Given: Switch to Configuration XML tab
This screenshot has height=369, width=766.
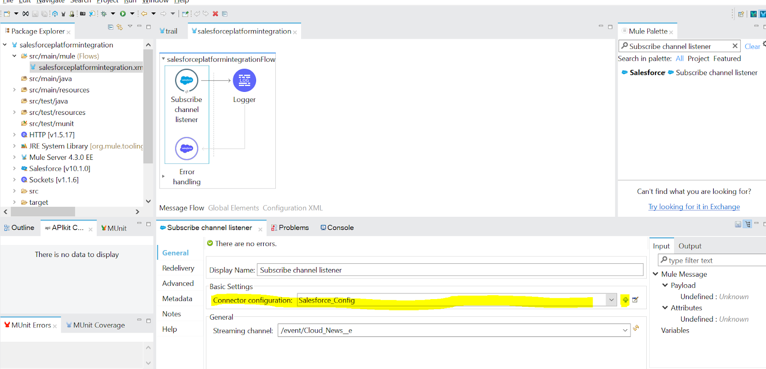Looking at the screenshot, I should (293, 208).
